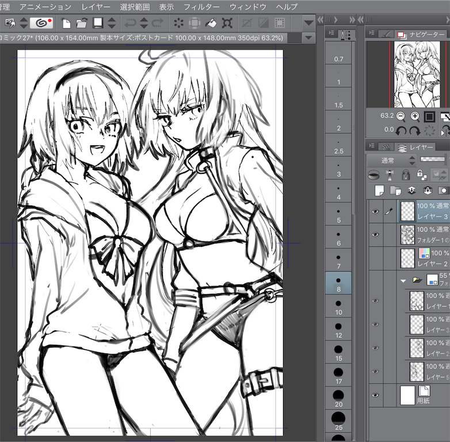Open ヘルプ menu
This screenshot has width=450, height=442.
coord(287,6)
